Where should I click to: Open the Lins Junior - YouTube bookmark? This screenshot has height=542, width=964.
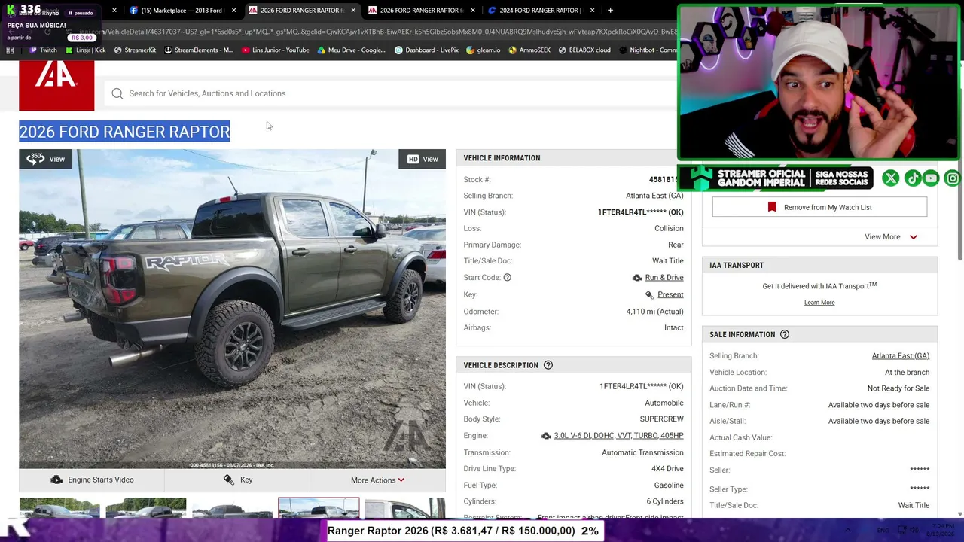coord(276,50)
